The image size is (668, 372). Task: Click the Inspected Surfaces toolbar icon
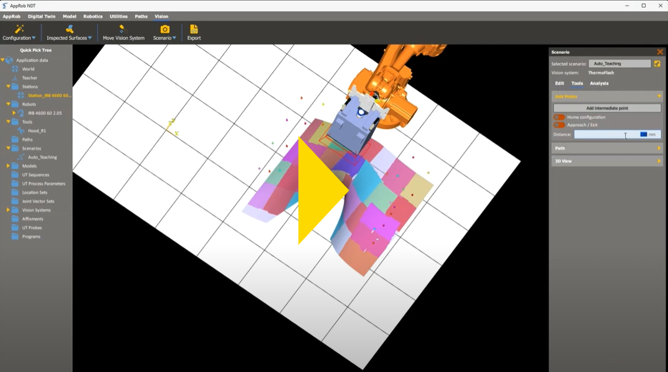point(69,29)
